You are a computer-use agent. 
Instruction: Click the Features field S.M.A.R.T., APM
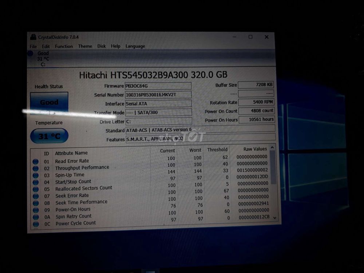pyautogui.click(x=201, y=138)
